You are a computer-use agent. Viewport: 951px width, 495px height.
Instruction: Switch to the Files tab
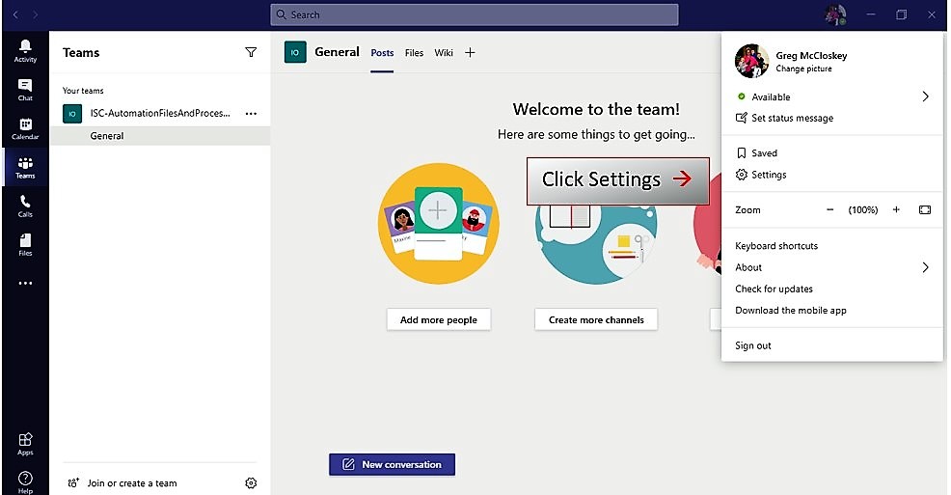(414, 53)
